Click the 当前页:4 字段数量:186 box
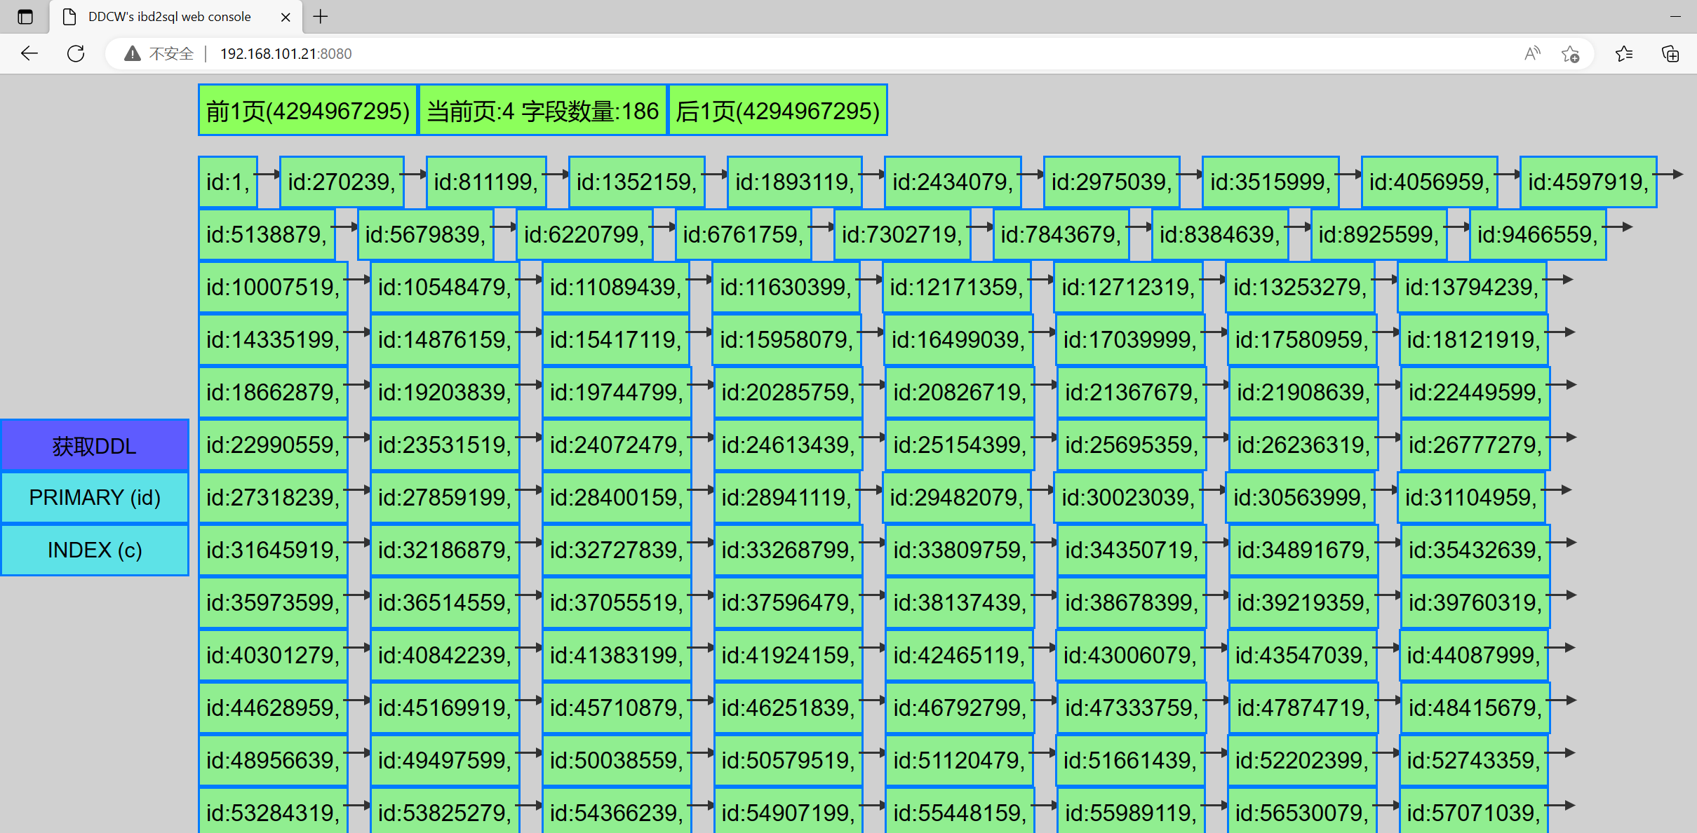The height and width of the screenshot is (833, 1697). [542, 111]
